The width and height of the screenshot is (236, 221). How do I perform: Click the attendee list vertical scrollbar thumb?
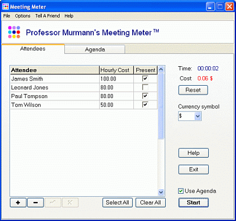(x=161, y=106)
